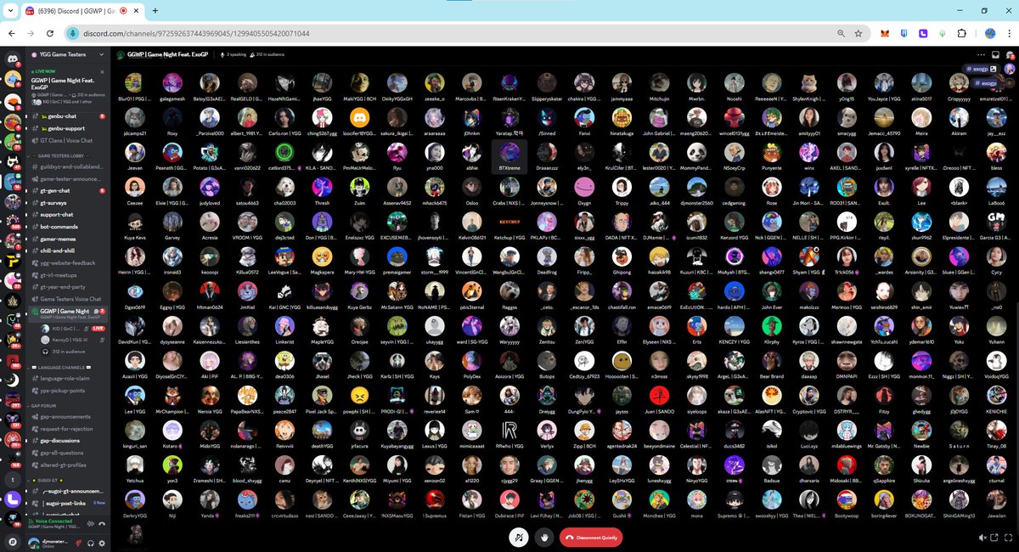This screenshot has width=1019, height=552.
Task: Open the MetaMask fox extension
Action: [886, 34]
